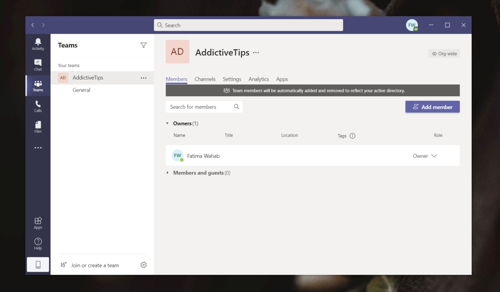Open the Calls phone icon

pos(38,106)
